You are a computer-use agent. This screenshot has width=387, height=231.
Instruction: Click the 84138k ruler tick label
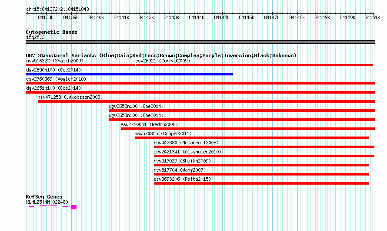pyautogui.click(x=46, y=17)
